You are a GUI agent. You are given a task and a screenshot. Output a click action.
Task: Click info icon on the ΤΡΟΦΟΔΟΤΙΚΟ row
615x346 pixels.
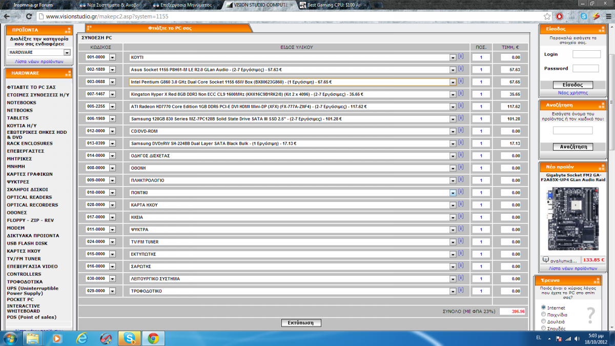pos(461,291)
